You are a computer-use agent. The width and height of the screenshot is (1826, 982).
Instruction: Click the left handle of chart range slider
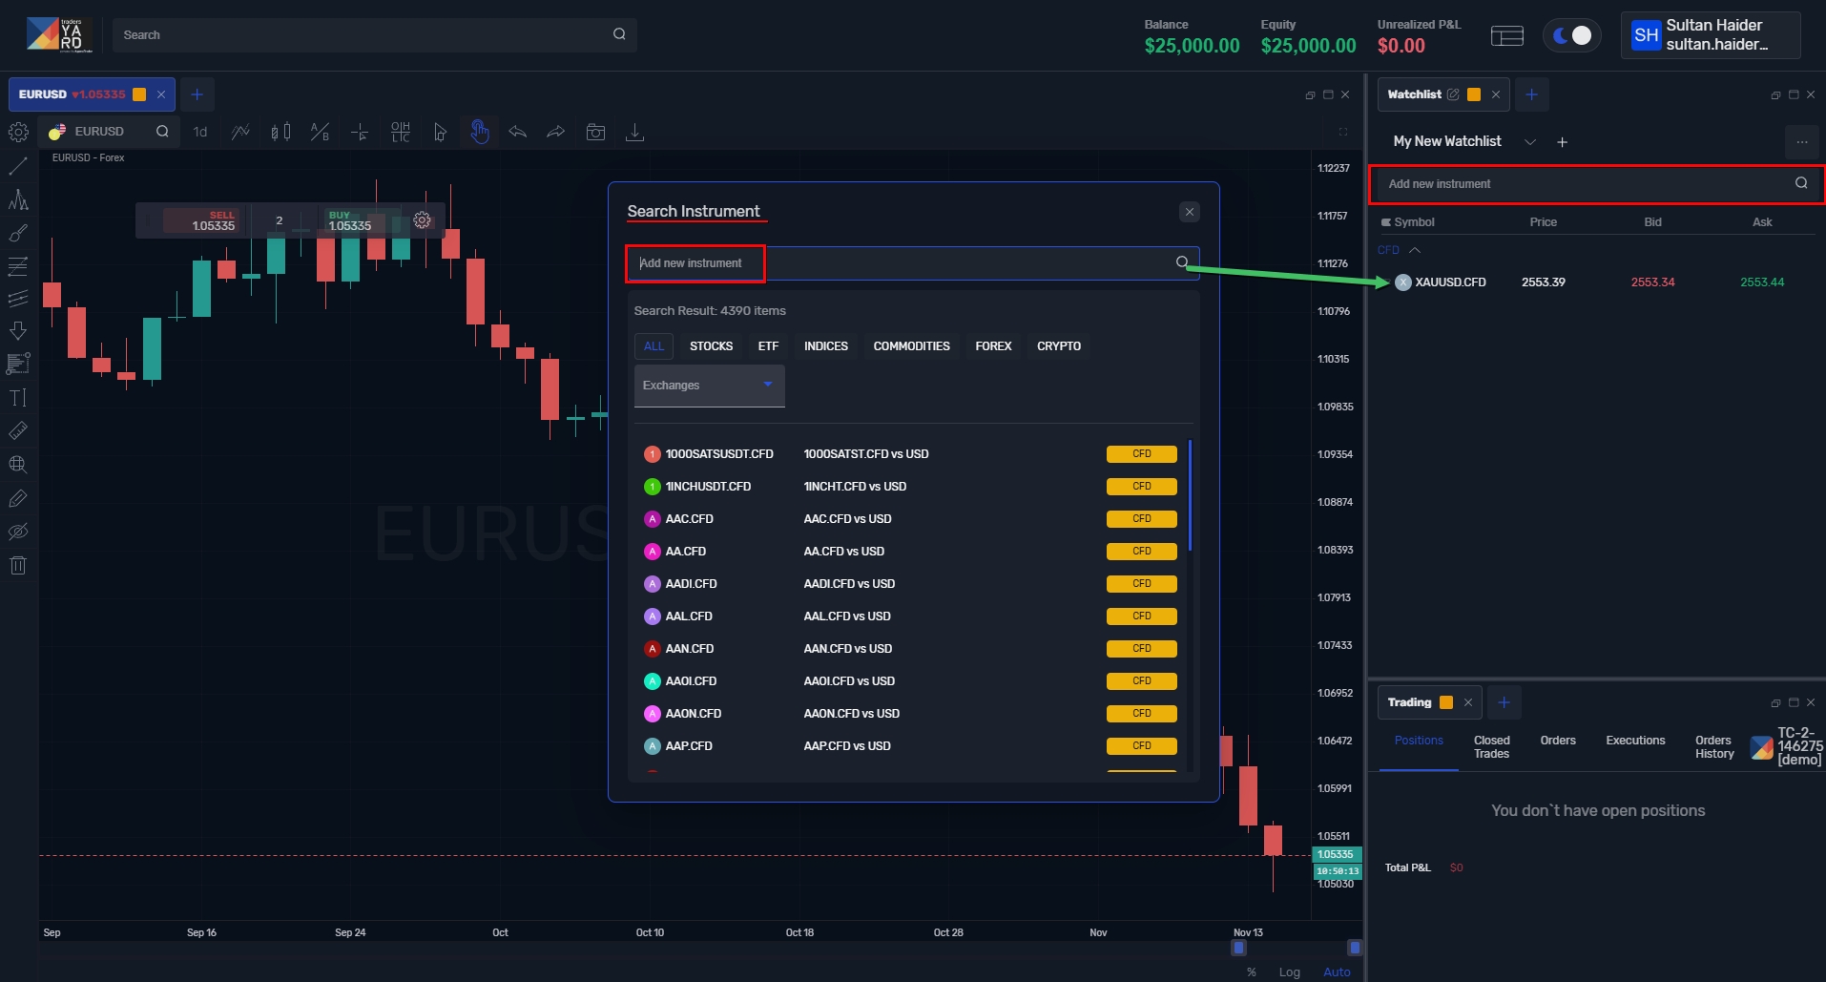coord(1238,948)
